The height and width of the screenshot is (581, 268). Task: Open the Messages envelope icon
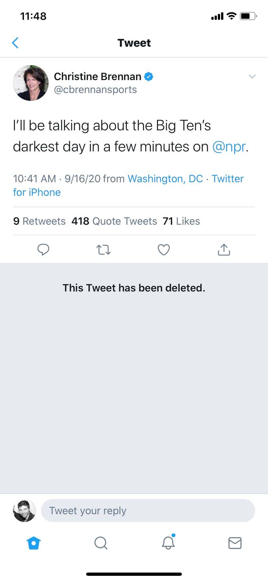[x=235, y=543]
